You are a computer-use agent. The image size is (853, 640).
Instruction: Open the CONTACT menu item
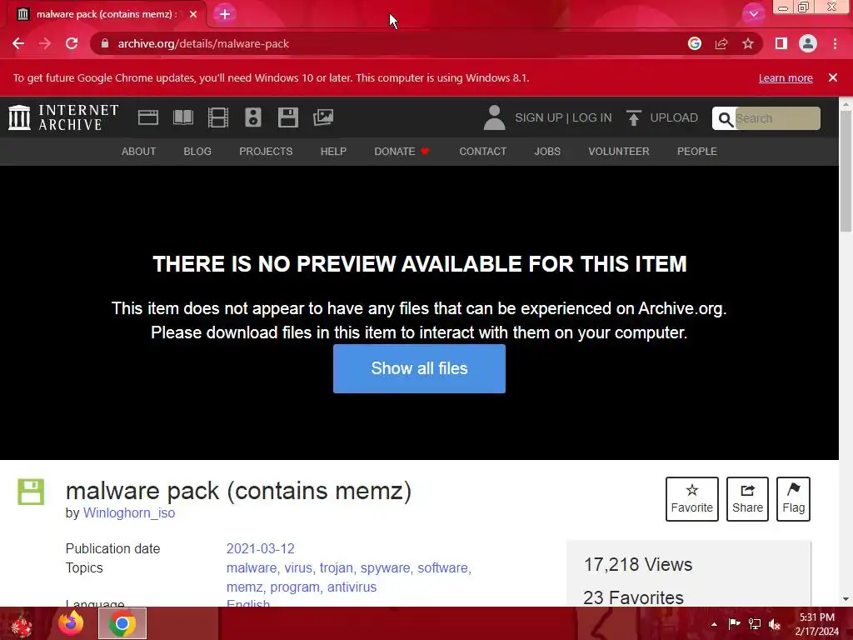[x=482, y=152]
